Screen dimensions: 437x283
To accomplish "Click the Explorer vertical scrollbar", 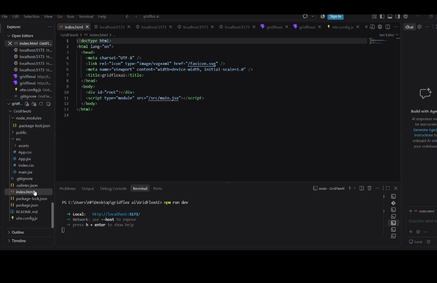I will point(52,215).
